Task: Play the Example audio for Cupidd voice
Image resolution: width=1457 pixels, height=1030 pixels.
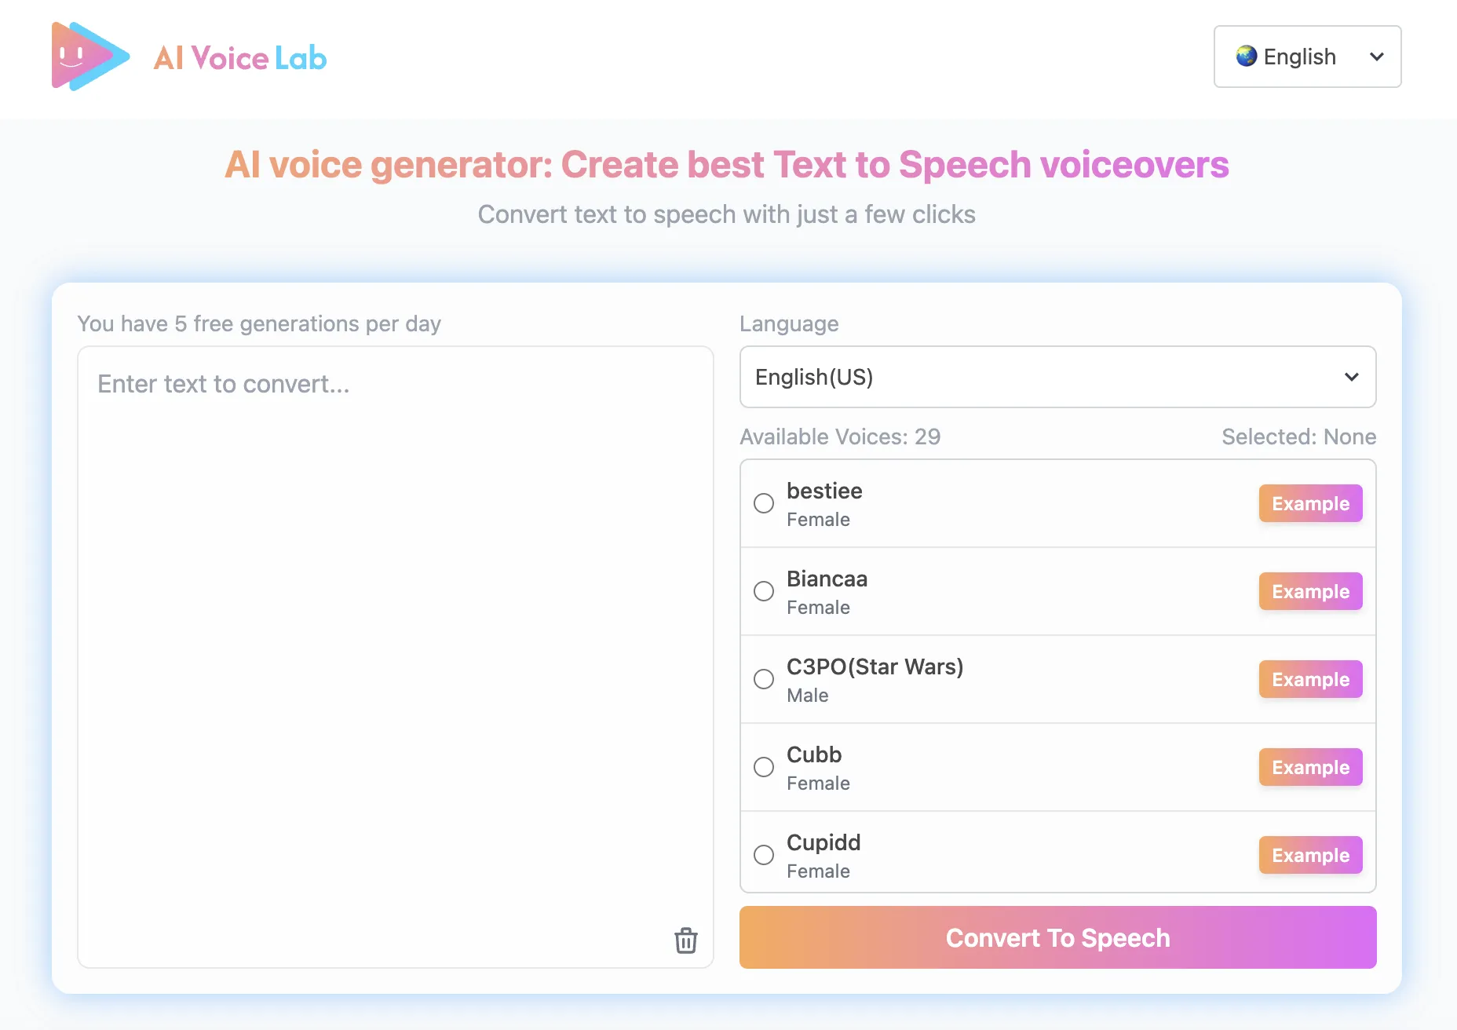Action: pos(1309,855)
